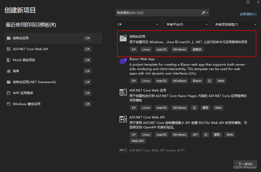
Task: Click 类库 class library icon
Action: (x=8, y=71)
